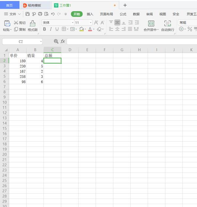Click the Paste clipboard icon
Image resolution: width=197 pixels, height=207 pixels.
[7, 23]
